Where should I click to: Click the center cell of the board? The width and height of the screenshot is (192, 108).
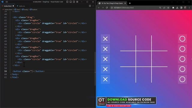tap(144, 59)
